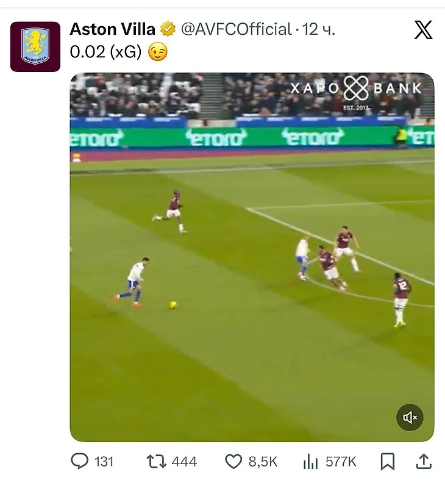This screenshot has height=486, width=445.
Task: Click the Aston Villa display name
Action: click(113, 29)
